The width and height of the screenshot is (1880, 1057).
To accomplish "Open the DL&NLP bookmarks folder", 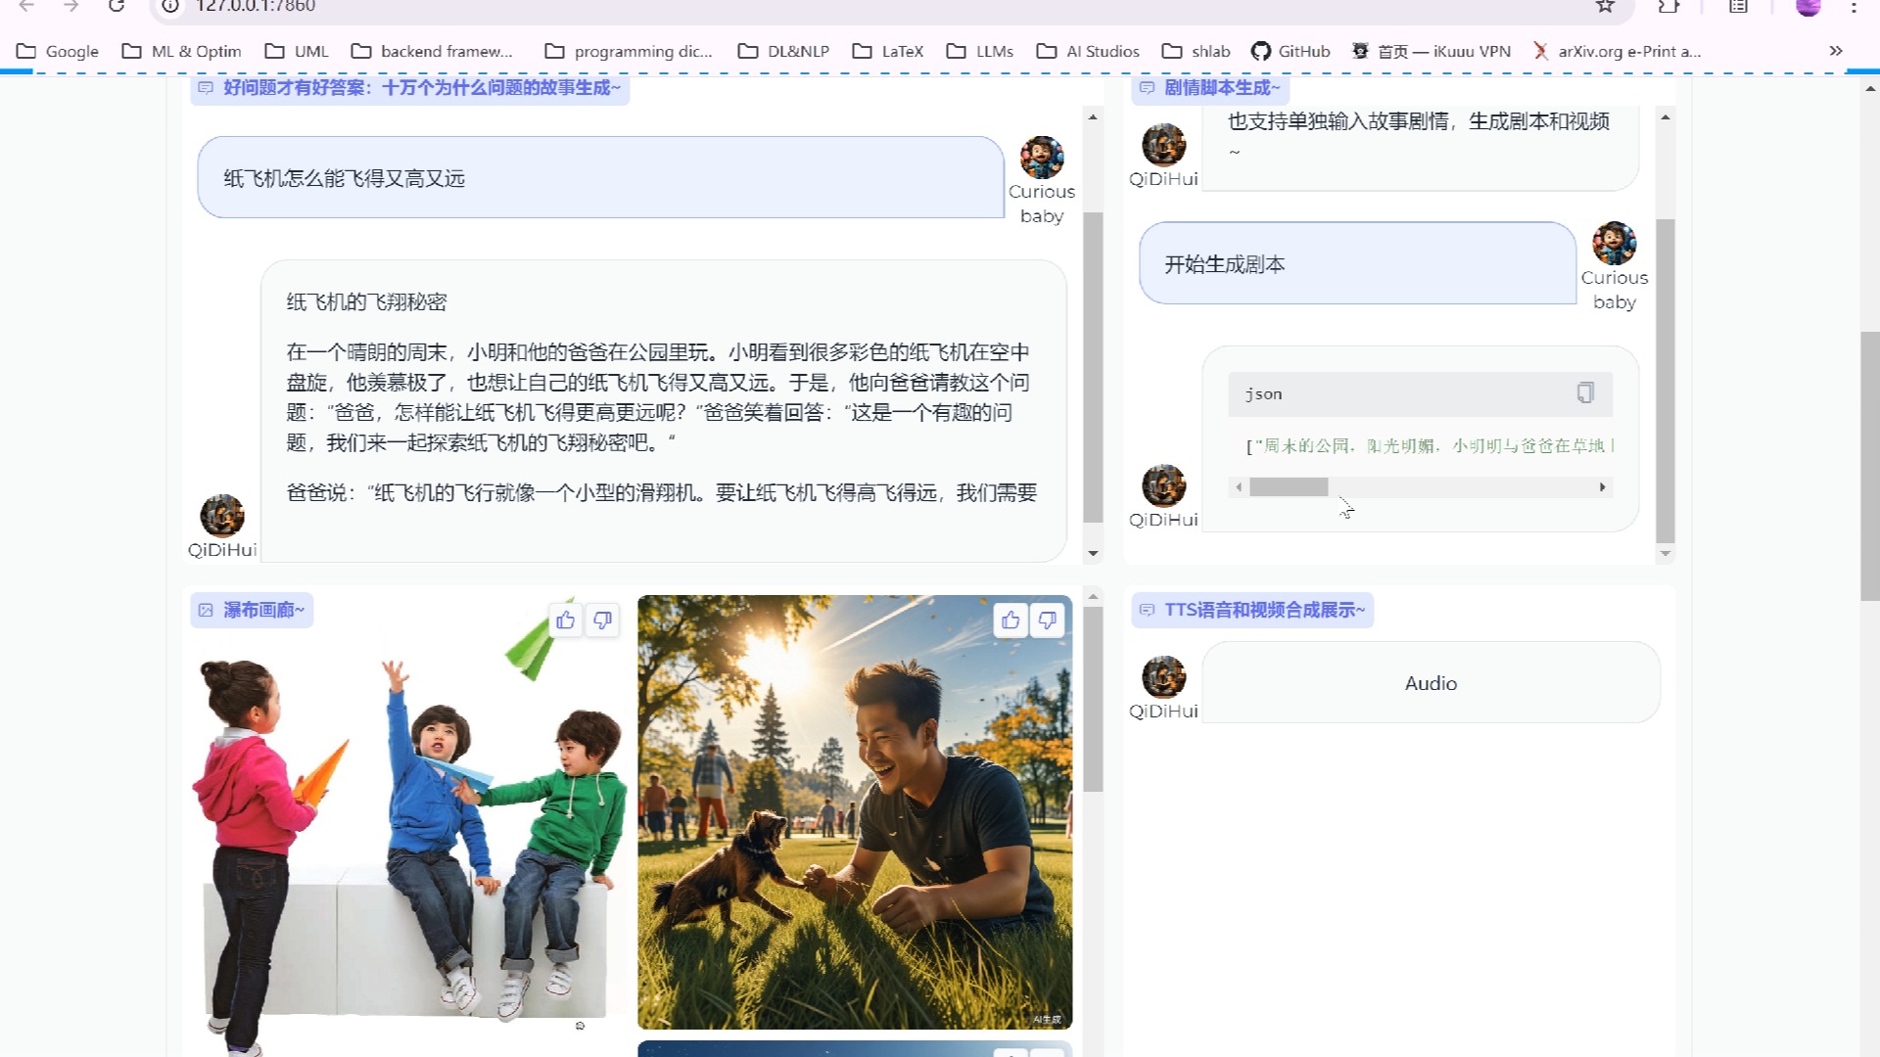I will [x=783, y=51].
